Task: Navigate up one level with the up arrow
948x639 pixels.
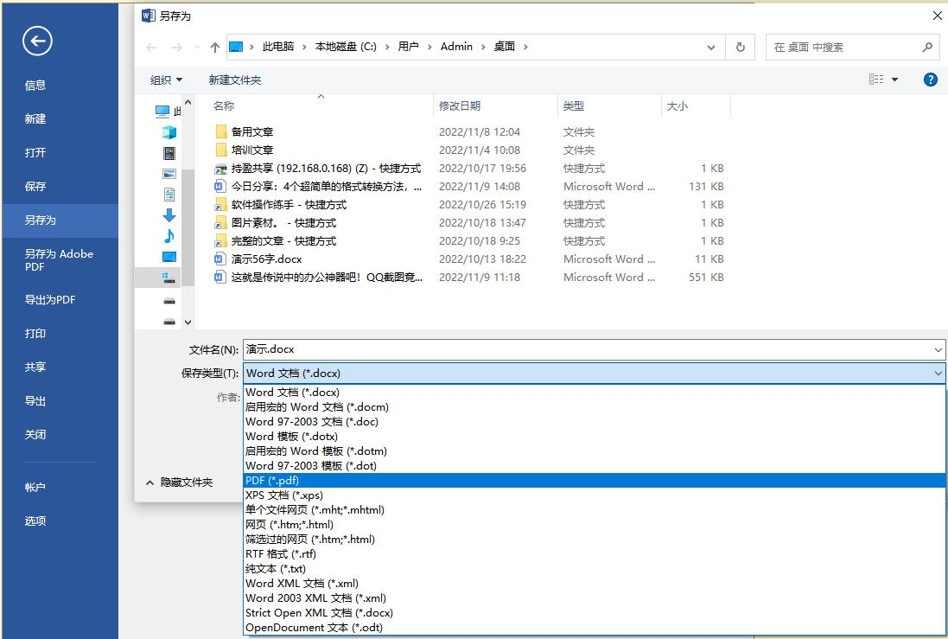Action: (214, 48)
